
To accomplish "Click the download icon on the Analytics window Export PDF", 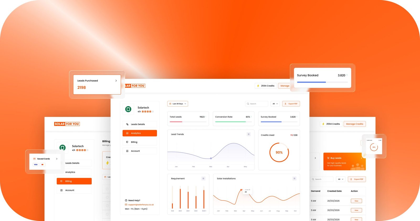I will [285, 104].
